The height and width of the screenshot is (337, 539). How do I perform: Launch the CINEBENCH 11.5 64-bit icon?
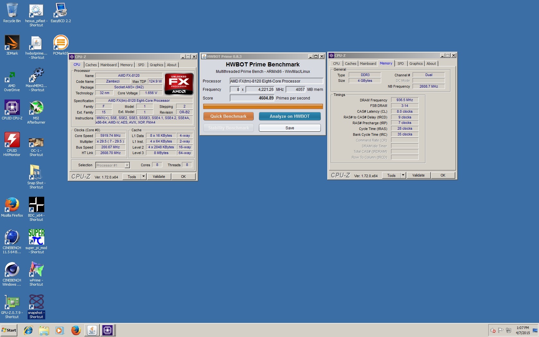[x=12, y=241]
